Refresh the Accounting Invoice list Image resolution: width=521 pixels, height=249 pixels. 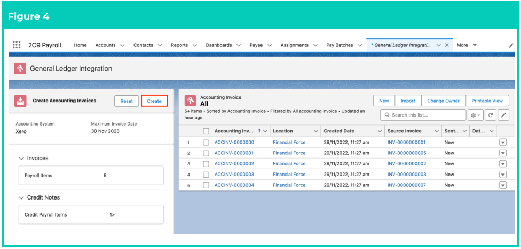(x=490, y=115)
